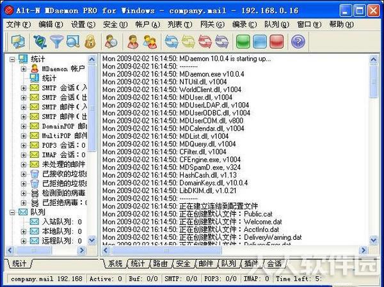Switch to the 会话 log tab

(x=274, y=263)
